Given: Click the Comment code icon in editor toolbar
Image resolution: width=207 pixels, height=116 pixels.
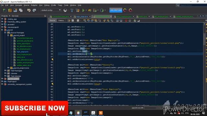Looking at the screenshot, I should [135, 21].
